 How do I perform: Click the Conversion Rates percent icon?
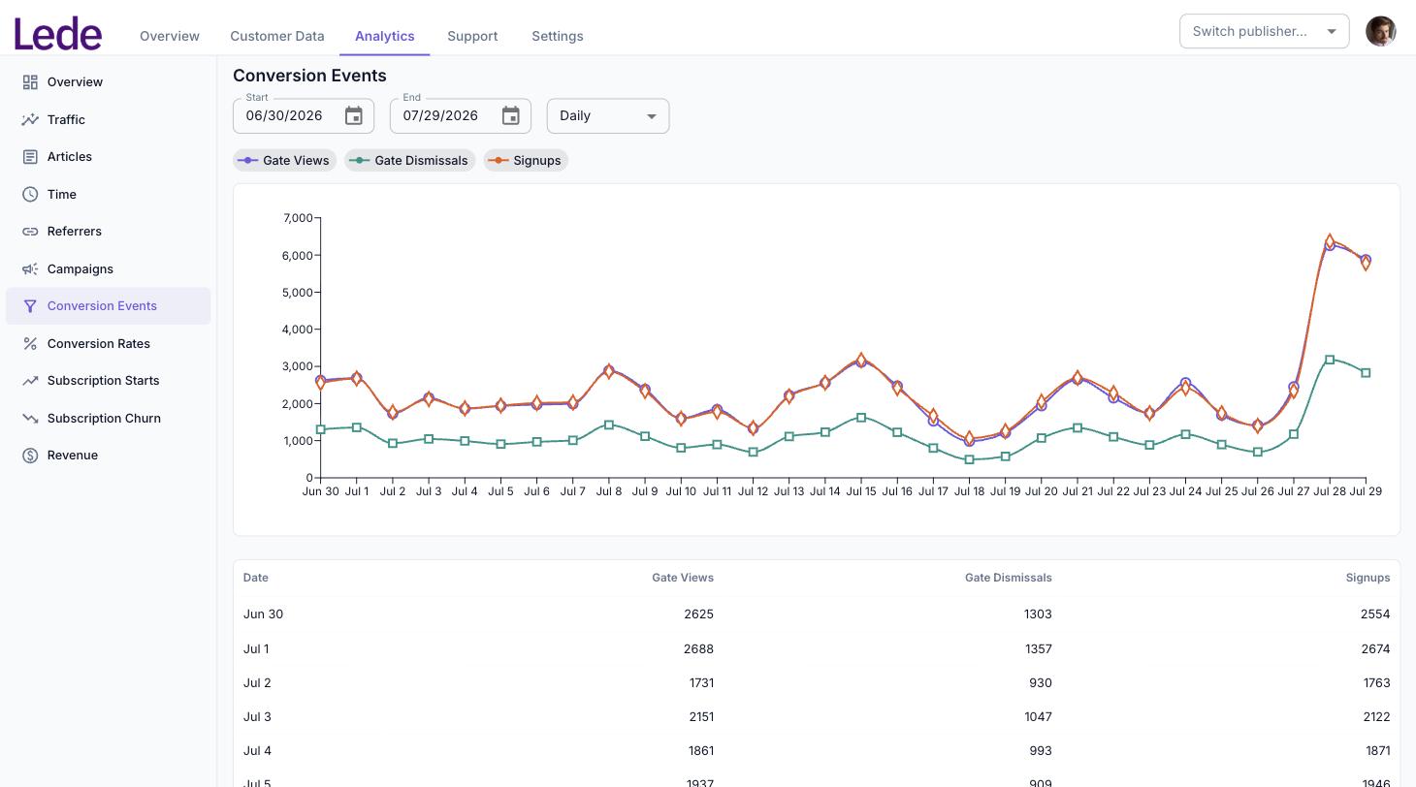point(30,344)
